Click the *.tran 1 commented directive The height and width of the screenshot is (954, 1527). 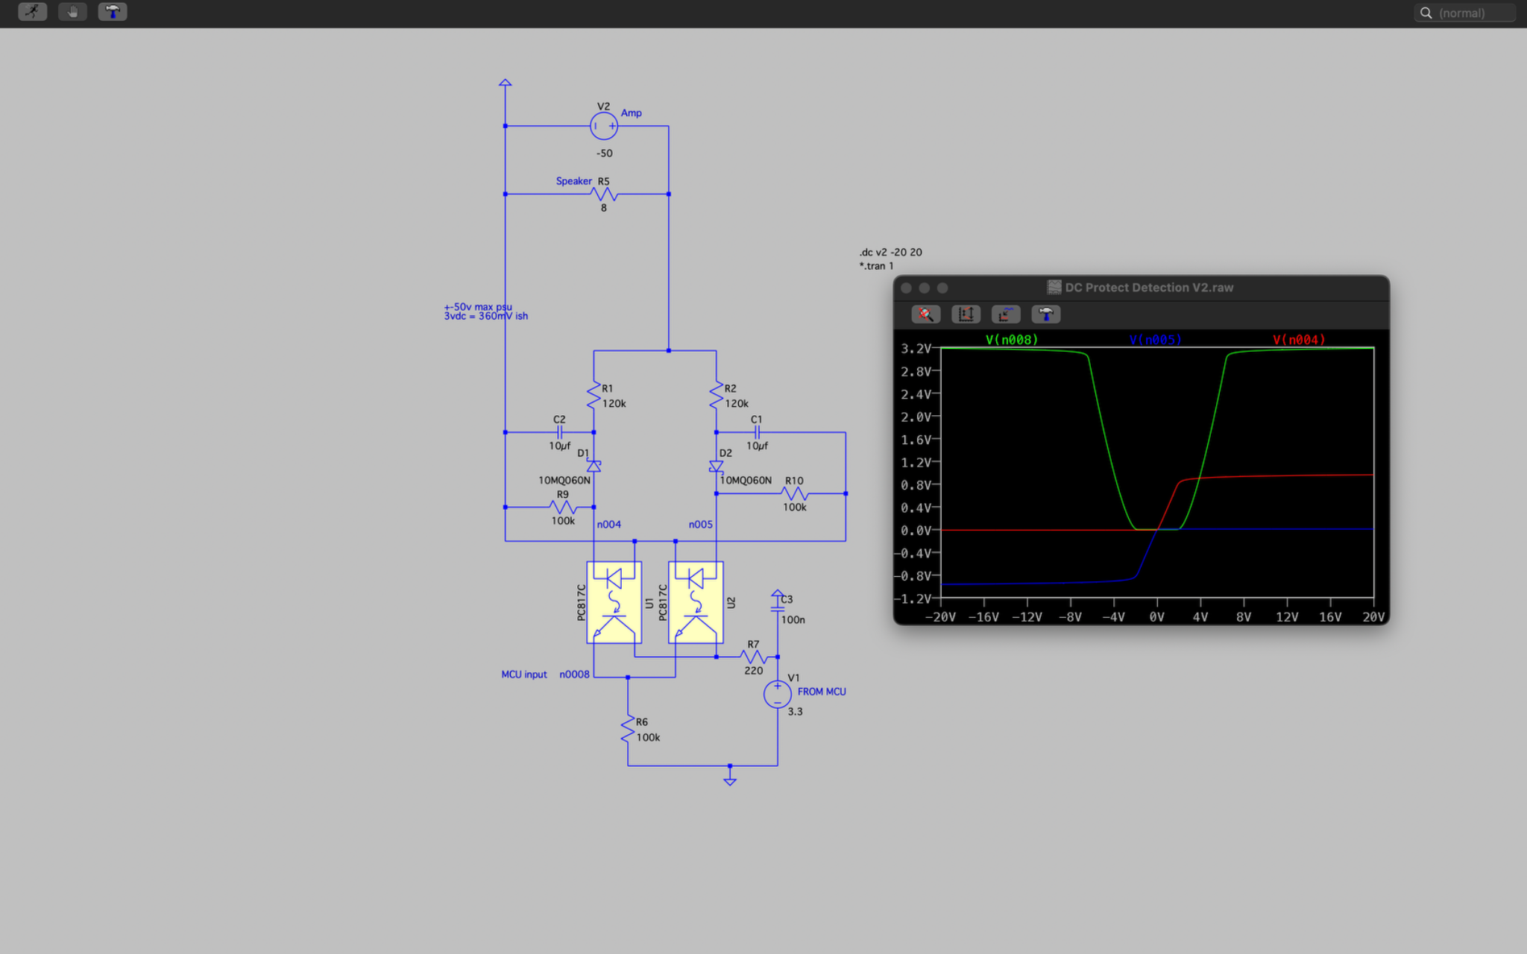coord(876,266)
